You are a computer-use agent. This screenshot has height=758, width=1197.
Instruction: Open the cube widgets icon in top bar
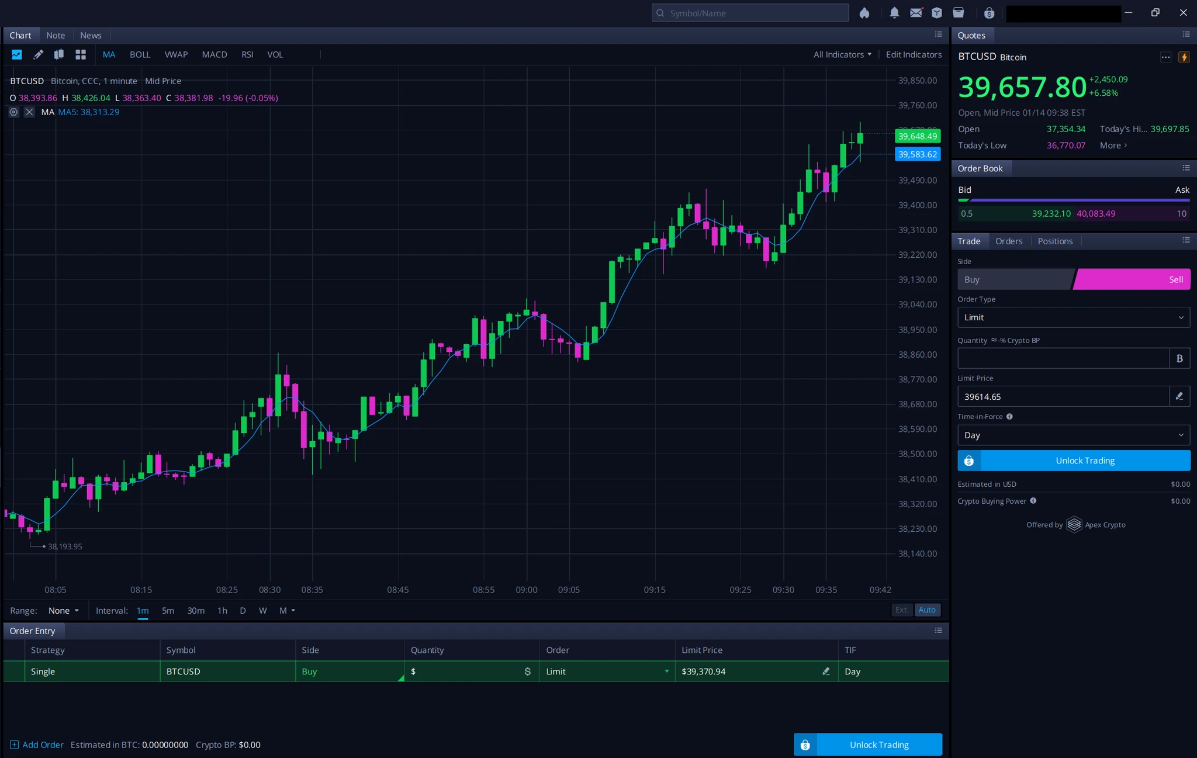click(x=937, y=13)
